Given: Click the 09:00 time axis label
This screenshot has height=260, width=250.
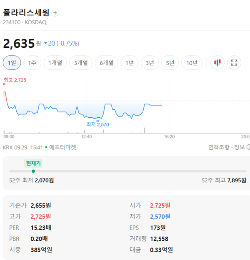Looking at the screenshot, I should 9,136.
